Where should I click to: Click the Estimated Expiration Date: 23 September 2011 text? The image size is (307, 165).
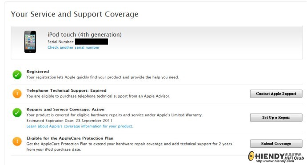coord(69,121)
